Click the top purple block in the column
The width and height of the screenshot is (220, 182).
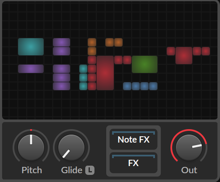point(61,42)
